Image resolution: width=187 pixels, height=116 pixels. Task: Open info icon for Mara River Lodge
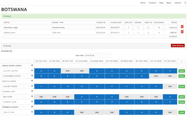(32, 65)
